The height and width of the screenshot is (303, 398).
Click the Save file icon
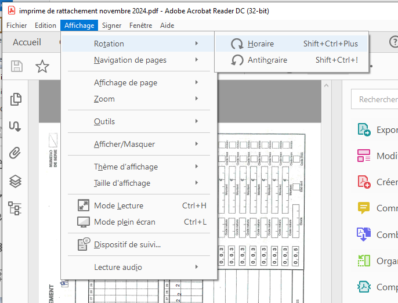tap(17, 66)
